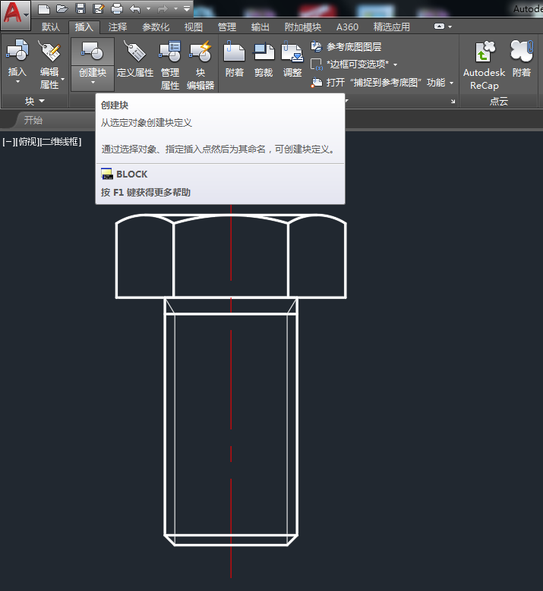Click the 插入 block insert icon

[17, 51]
